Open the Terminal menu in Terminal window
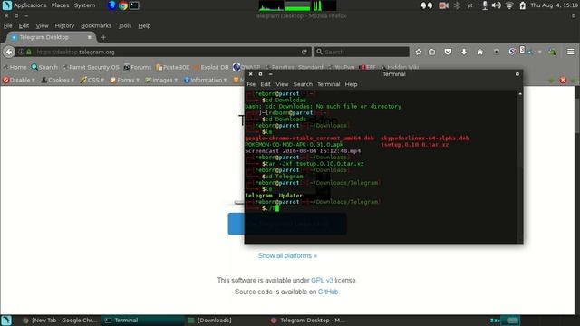Image resolution: width=580 pixels, height=326 pixels. coord(328,84)
